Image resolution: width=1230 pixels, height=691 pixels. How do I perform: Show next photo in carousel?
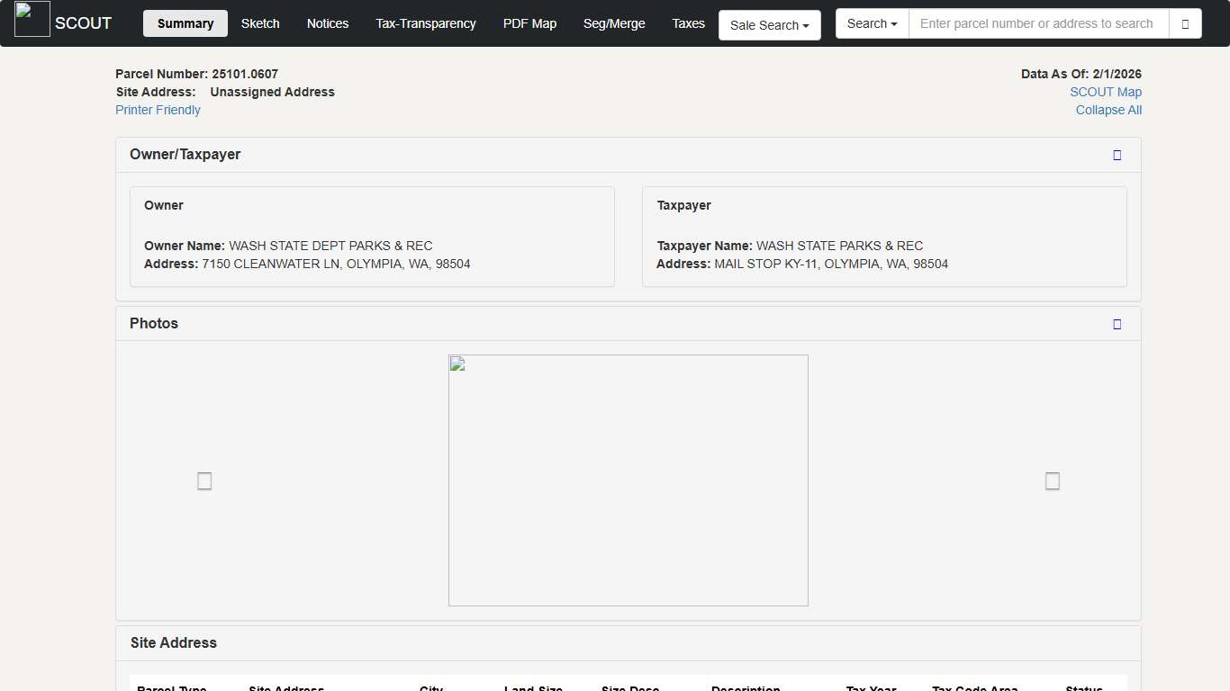[1052, 481]
